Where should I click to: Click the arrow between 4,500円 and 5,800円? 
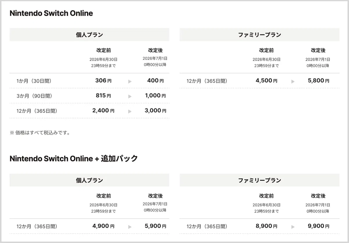coord(293,81)
